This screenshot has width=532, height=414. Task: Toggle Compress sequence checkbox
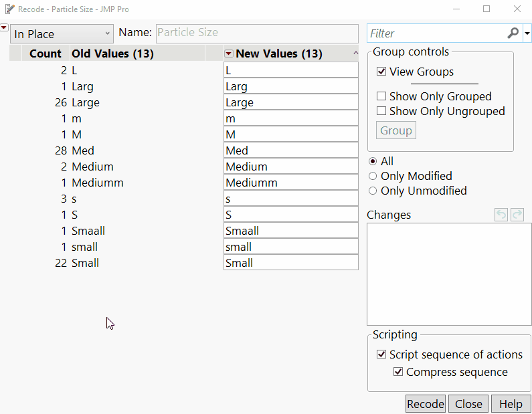pyautogui.click(x=398, y=372)
